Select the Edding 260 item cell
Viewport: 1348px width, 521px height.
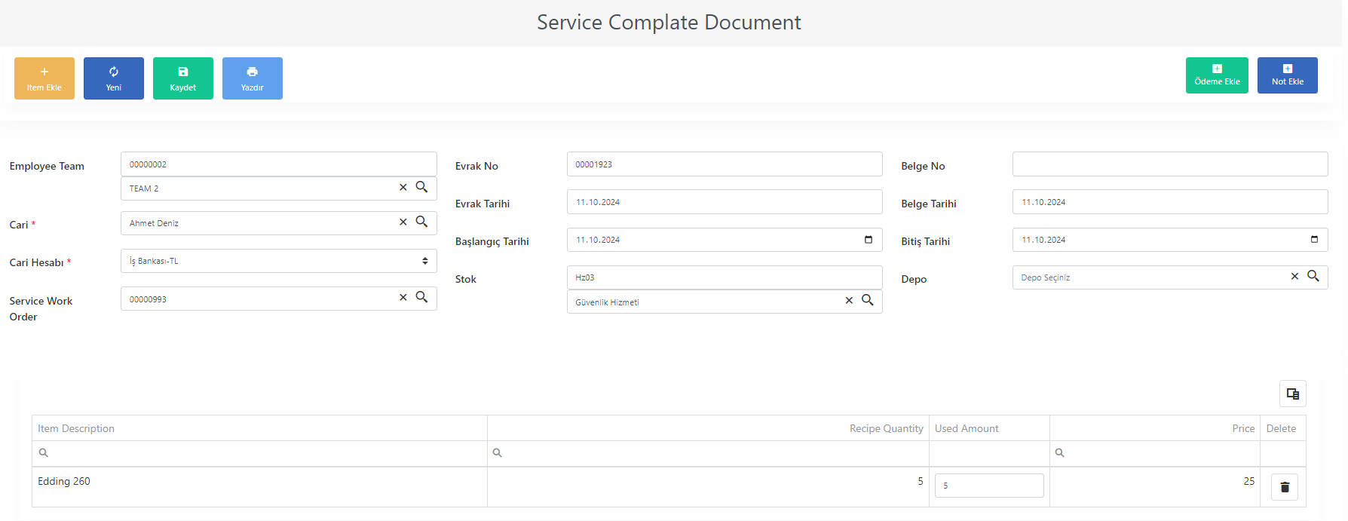coord(259,487)
